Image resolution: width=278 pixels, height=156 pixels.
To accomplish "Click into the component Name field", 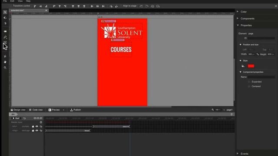I will click(261, 77).
